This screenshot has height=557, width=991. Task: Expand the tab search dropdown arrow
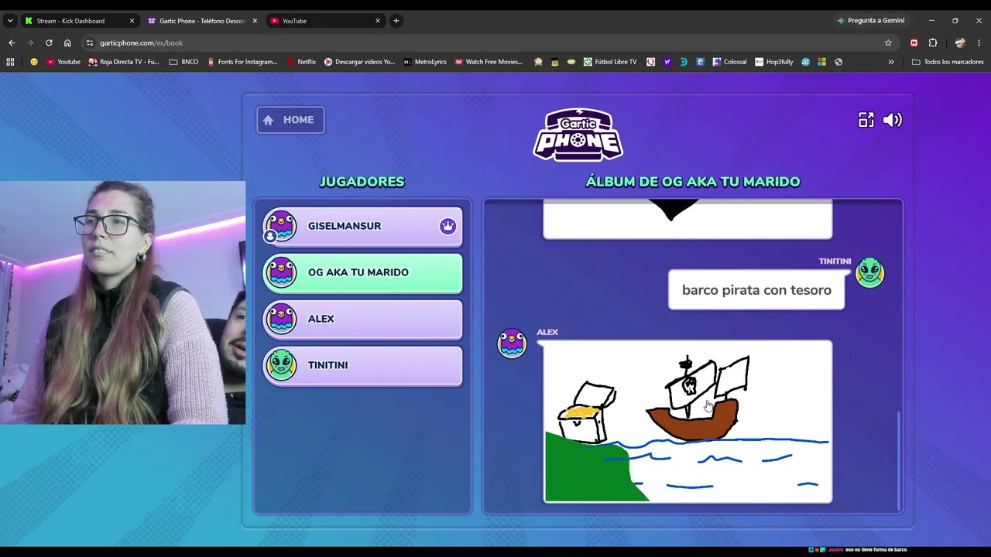(x=10, y=21)
